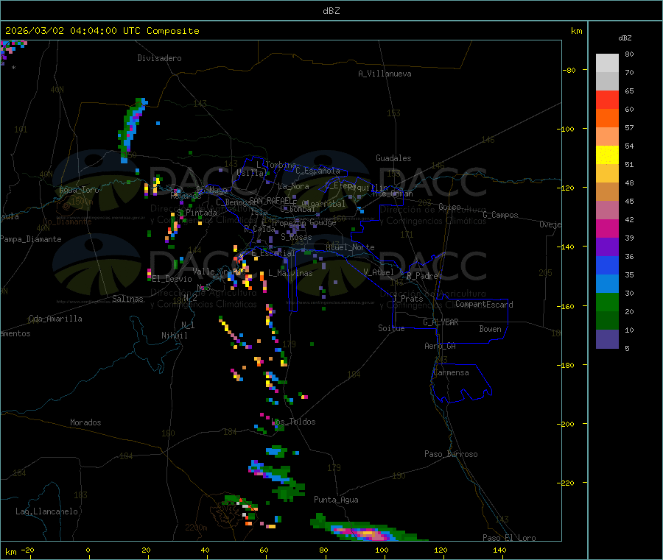The image size is (663, 560).
Task: Click the yellow 54-51 dBZ legend swatch
Action: [607, 155]
